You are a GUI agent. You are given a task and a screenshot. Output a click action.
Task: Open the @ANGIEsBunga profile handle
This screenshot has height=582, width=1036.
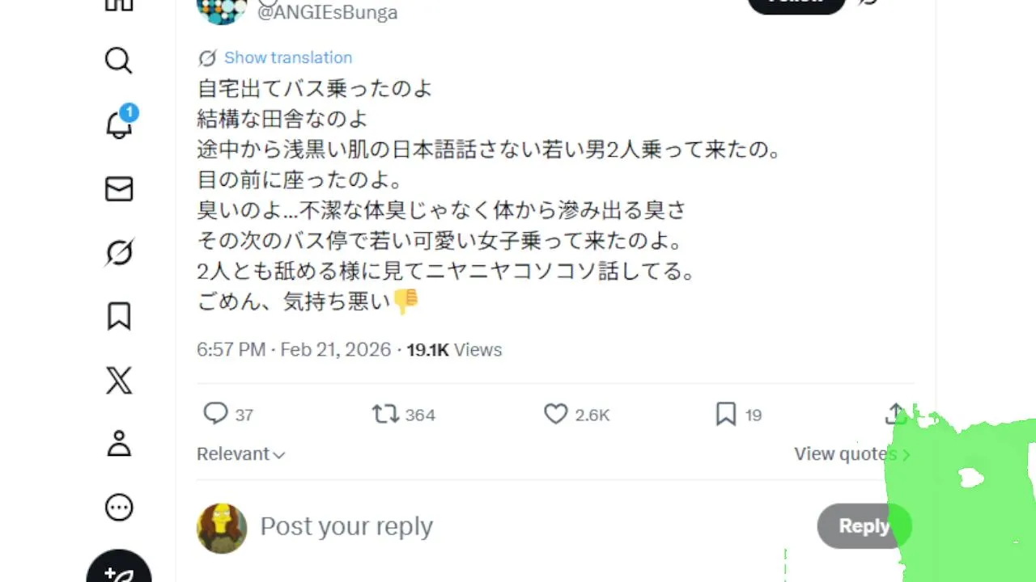click(x=327, y=13)
